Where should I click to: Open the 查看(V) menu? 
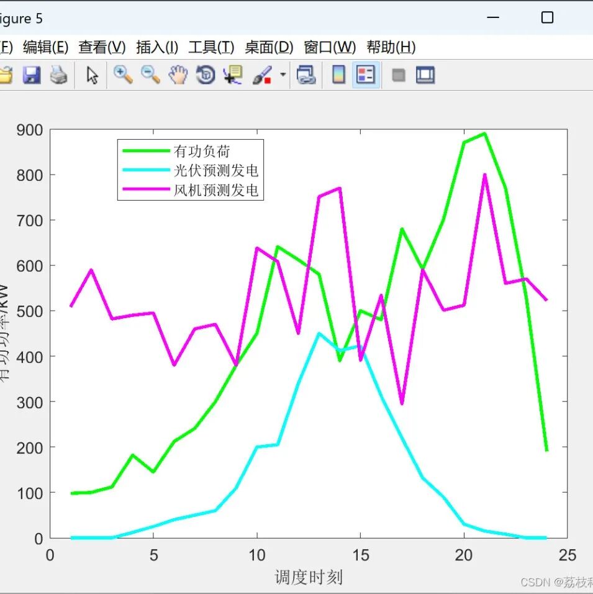click(x=102, y=47)
